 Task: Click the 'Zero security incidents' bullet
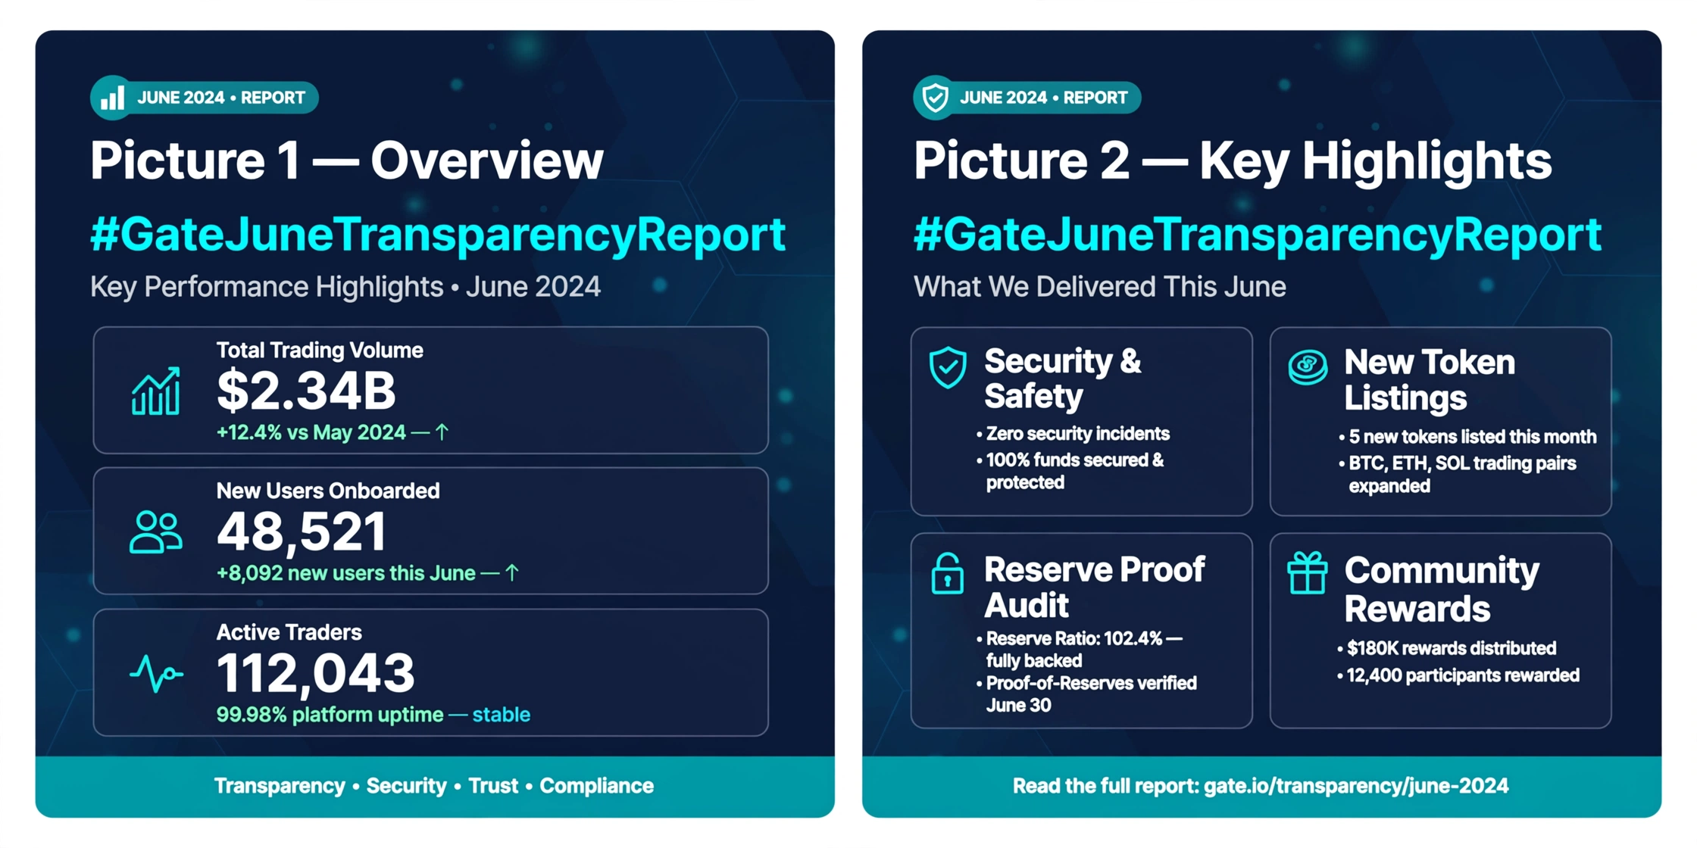tap(1073, 434)
